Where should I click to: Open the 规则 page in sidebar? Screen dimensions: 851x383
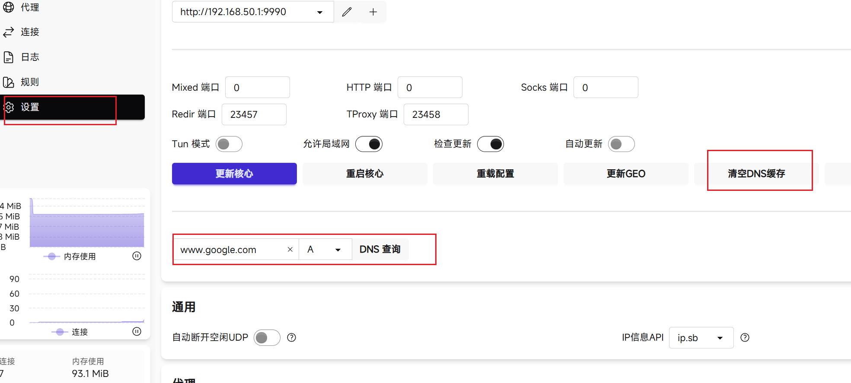[29, 82]
